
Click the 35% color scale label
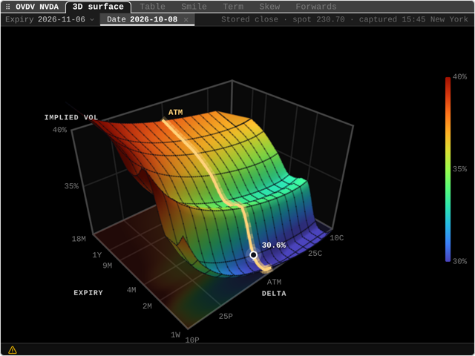click(x=459, y=169)
